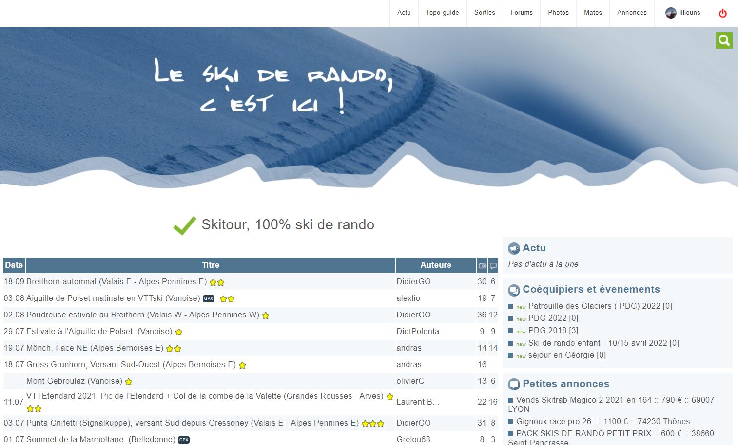Click the liliouns profile avatar
The width and height of the screenshot is (738, 445).
[671, 13]
